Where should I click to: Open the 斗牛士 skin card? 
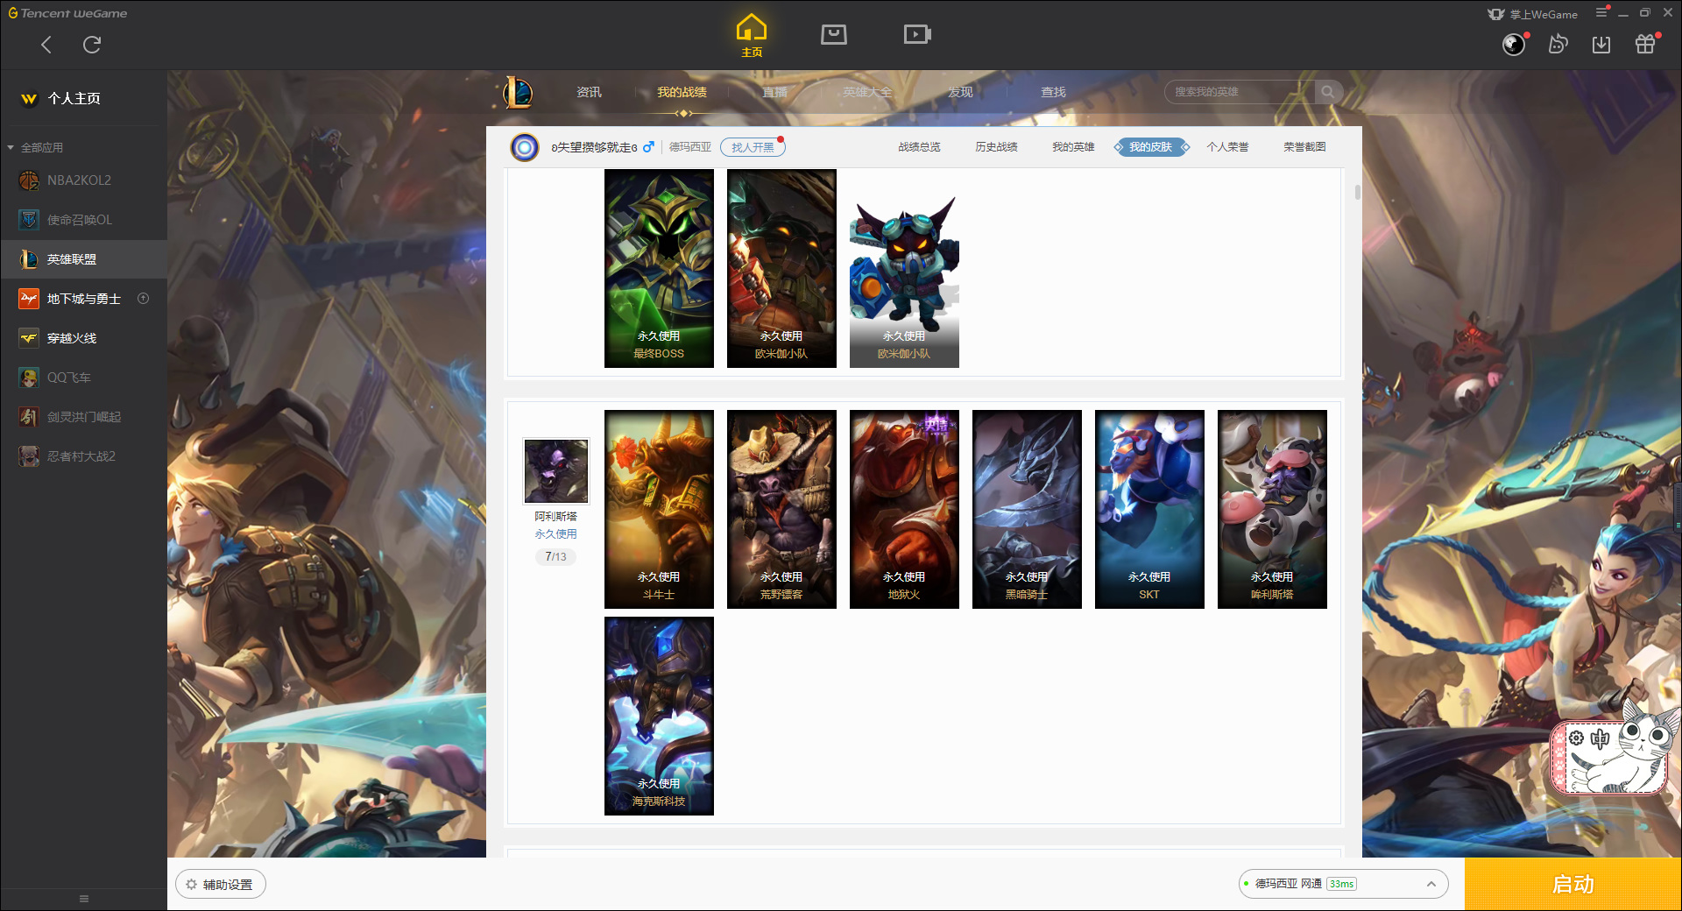659,509
